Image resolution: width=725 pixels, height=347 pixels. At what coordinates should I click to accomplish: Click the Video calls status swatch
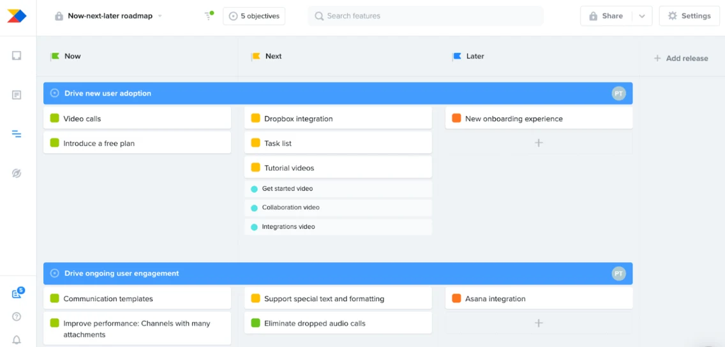pyautogui.click(x=54, y=118)
